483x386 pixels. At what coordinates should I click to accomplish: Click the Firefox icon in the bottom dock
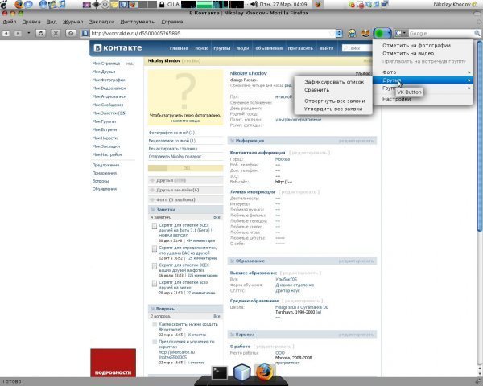tap(264, 372)
